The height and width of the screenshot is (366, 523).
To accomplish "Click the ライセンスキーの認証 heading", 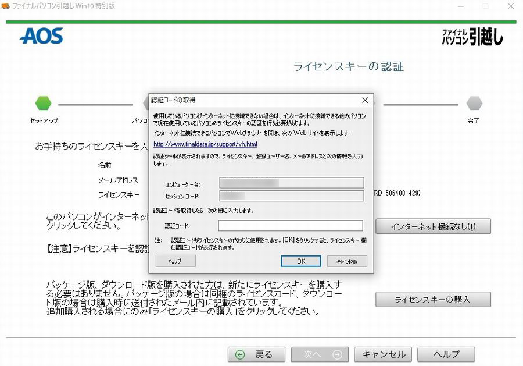I will tap(349, 66).
